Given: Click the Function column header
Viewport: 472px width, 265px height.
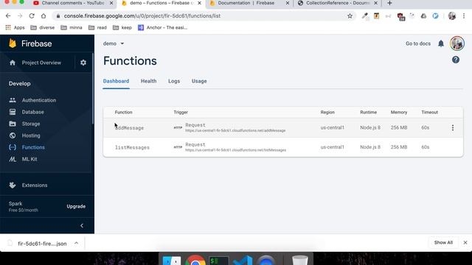Looking at the screenshot, I should [x=123, y=113].
